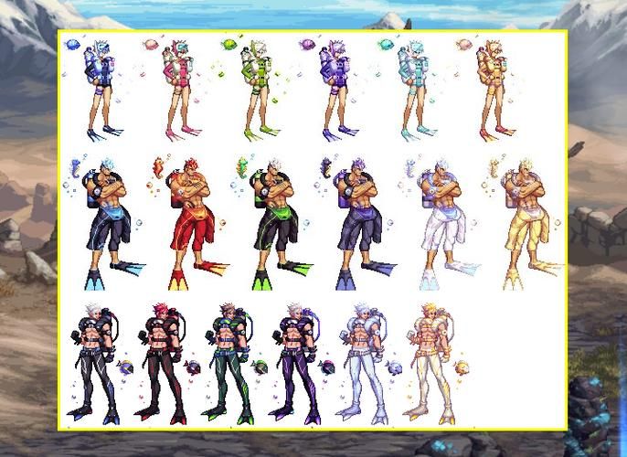Select the orange female diver sprite
This screenshot has height=457, width=627.
[x=495, y=90]
